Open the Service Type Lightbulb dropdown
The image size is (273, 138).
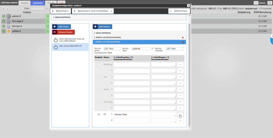(x=142, y=49)
